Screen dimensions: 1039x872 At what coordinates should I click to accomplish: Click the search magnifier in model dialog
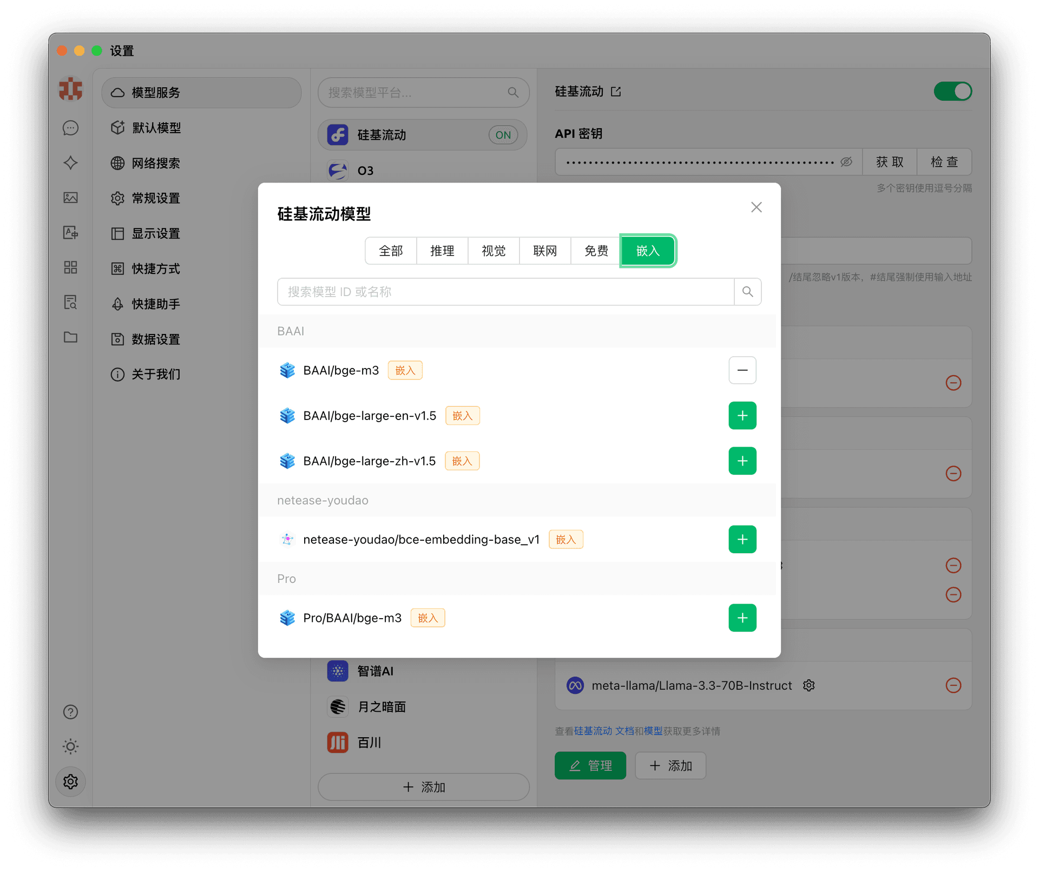tap(747, 292)
